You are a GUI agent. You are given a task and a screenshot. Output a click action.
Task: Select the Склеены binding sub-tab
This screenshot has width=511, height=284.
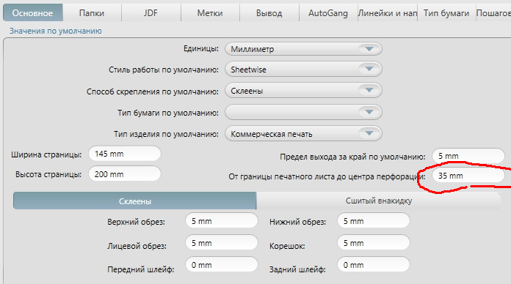tap(134, 201)
